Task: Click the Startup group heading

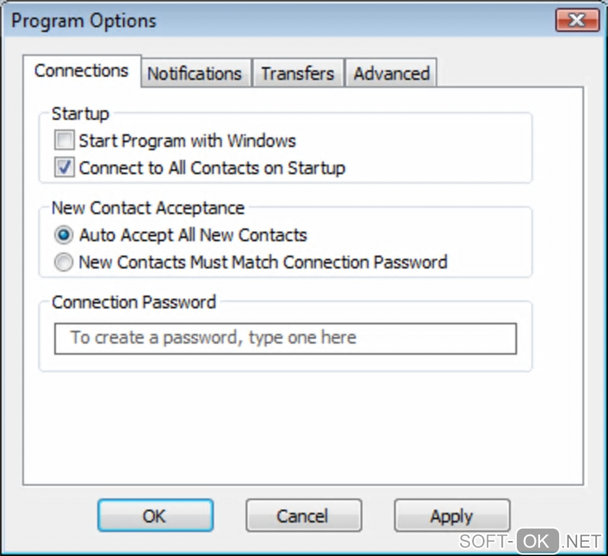Action: point(80,113)
